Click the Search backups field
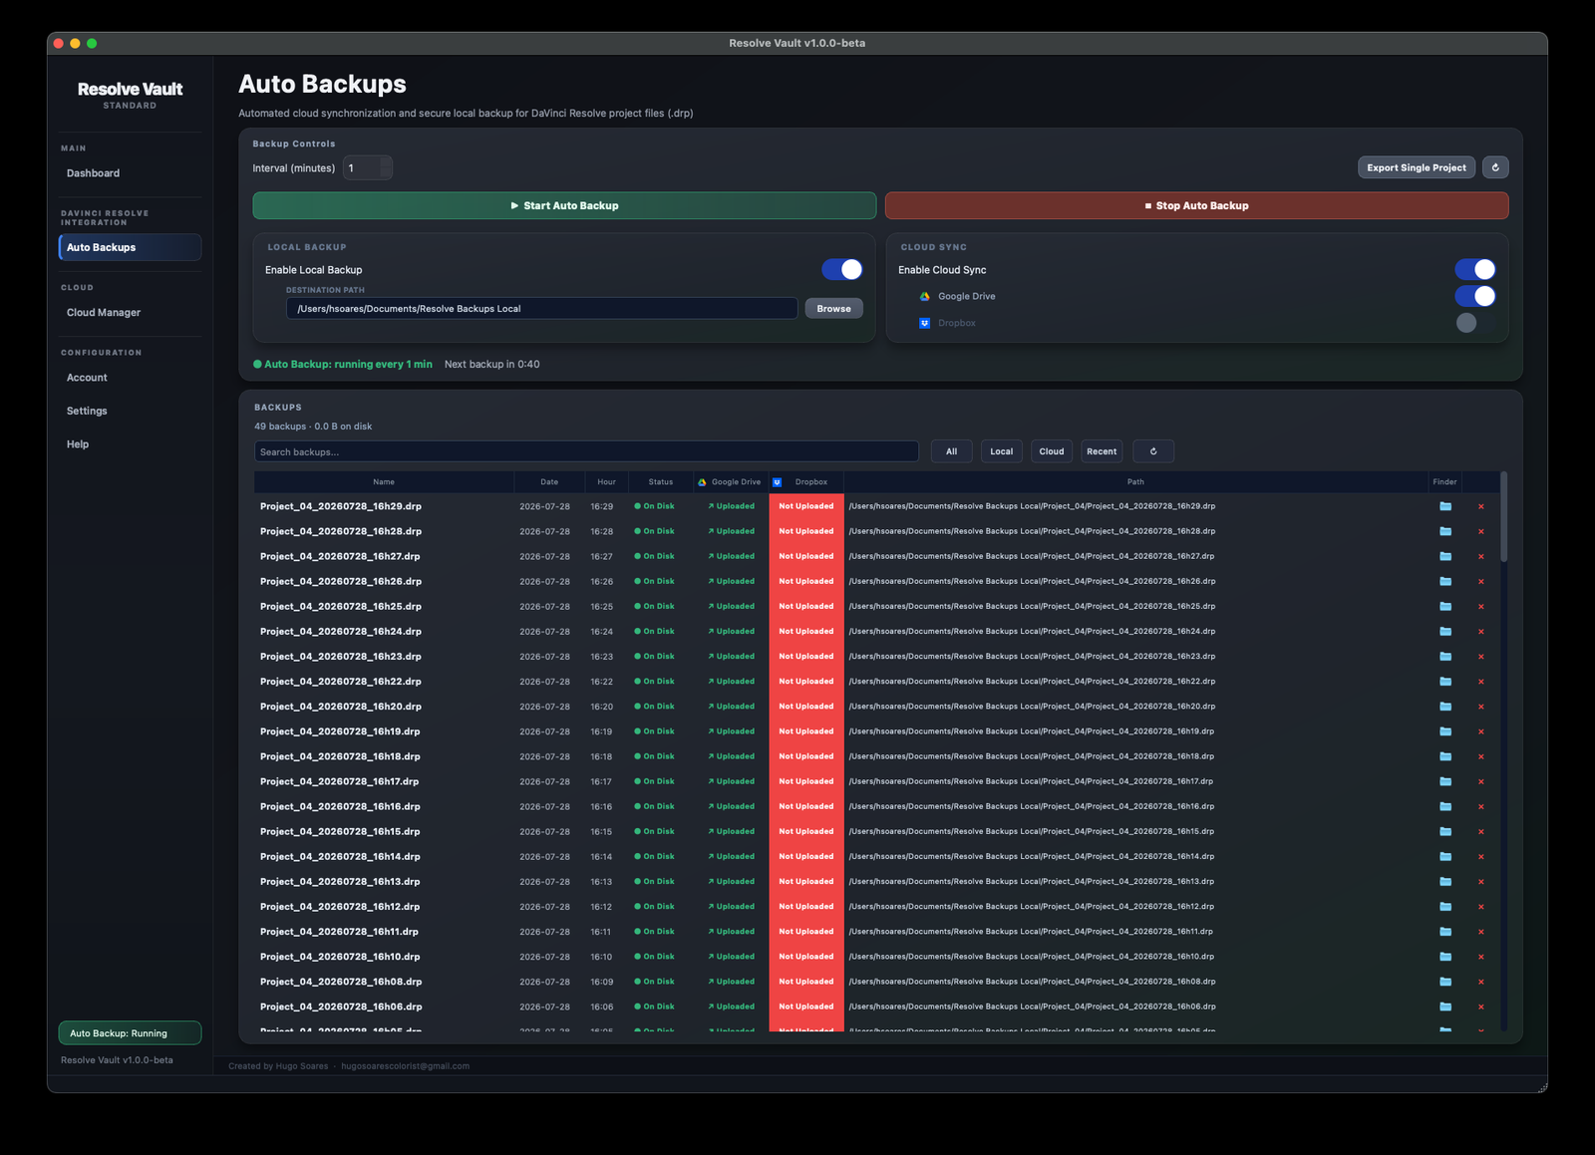Screen dimensions: 1595x1155 tap(586, 451)
